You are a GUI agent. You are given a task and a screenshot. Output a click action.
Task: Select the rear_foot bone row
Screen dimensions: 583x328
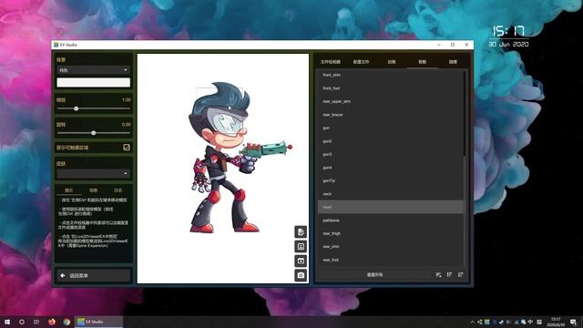click(391, 260)
